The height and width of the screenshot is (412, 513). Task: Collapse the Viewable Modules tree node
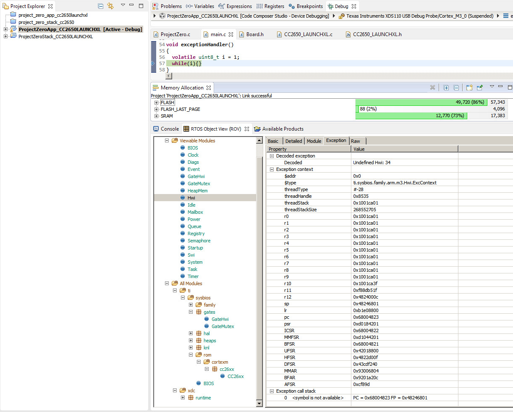click(167, 141)
